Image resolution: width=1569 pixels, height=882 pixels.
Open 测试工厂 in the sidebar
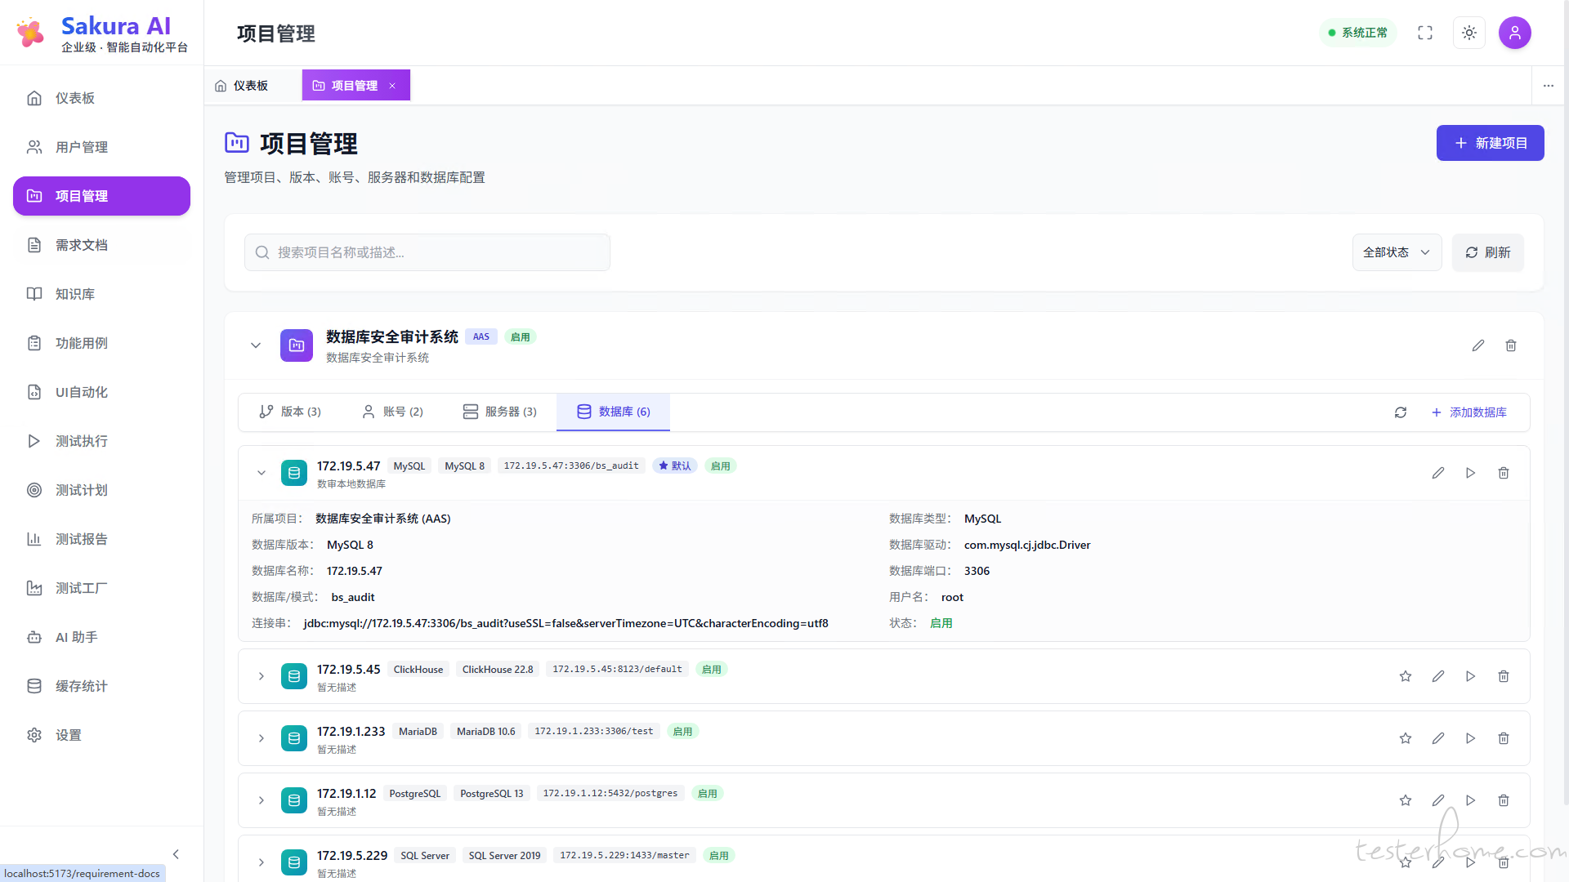[x=81, y=588]
